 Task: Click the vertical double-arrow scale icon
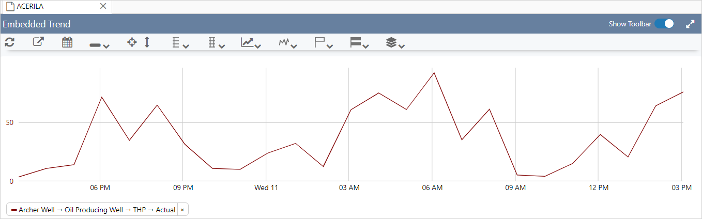point(147,42)
